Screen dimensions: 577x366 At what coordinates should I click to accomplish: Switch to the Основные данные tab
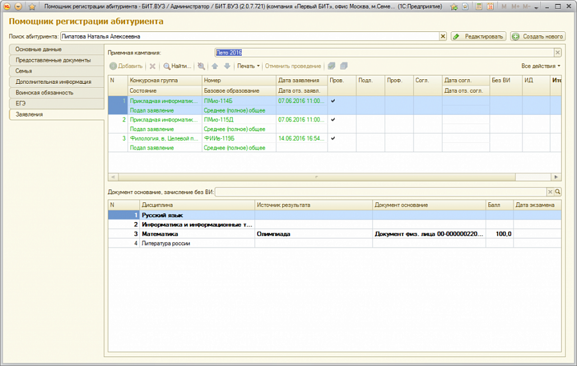coord(56,49)
